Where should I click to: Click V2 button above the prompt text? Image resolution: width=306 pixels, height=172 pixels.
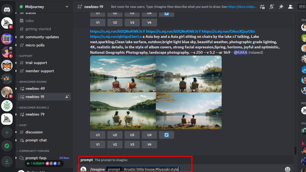[115, 22]
